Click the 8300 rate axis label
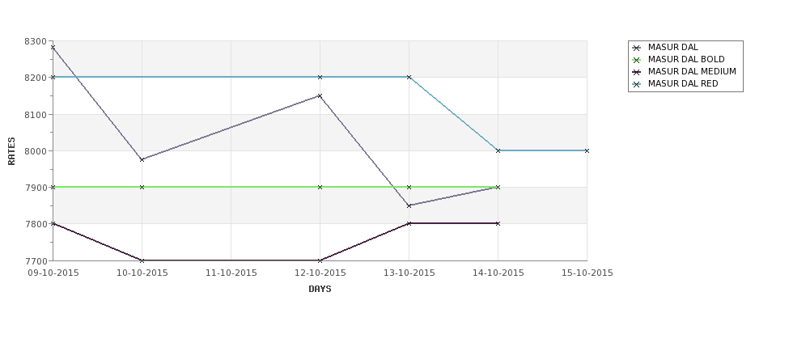This screenshot has height=347, width=789. (36, 41)
